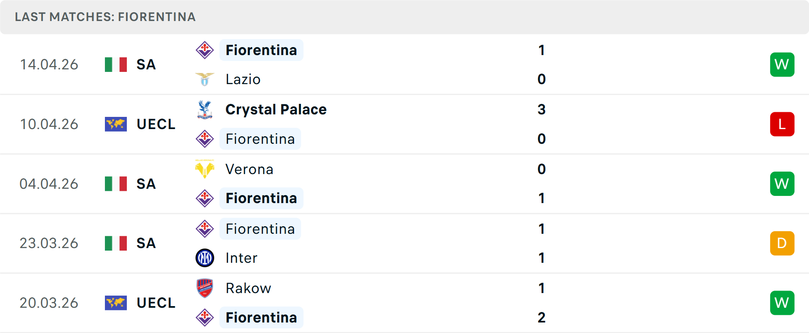Click the SA label on 23.03.26 match

coord(146,243)
